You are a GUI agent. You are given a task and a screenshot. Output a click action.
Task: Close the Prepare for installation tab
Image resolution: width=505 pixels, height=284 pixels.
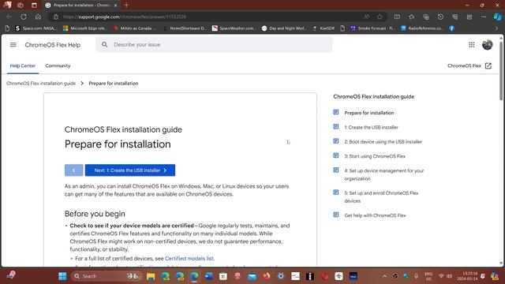pyautogui.click(x=115, y=6)
